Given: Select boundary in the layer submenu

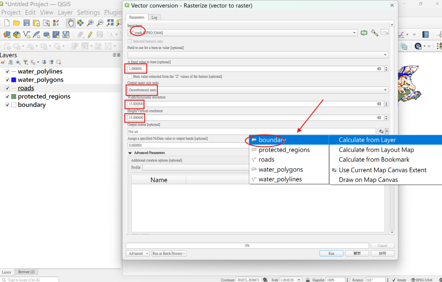Looking at the screenshot, I should point(289,140).
